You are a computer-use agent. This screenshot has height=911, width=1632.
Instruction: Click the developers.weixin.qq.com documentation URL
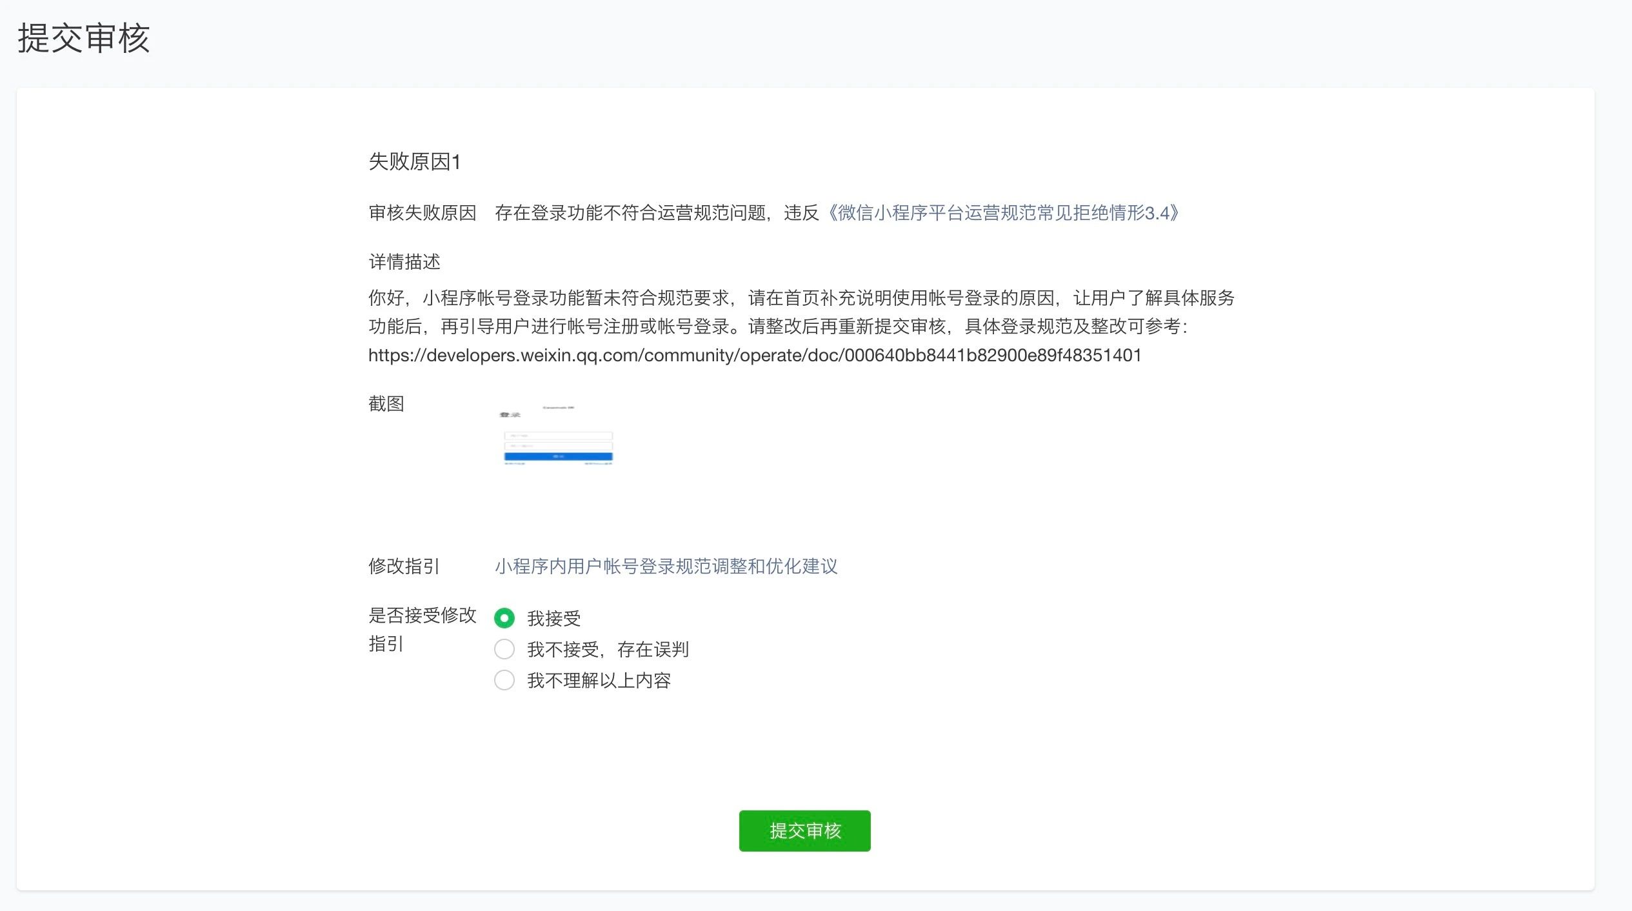755,354
